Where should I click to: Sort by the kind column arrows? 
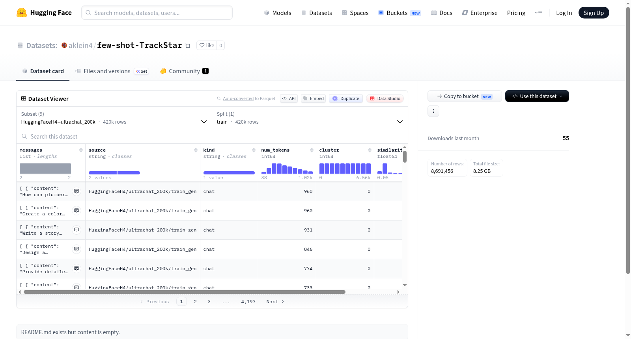tap(254, 150)
